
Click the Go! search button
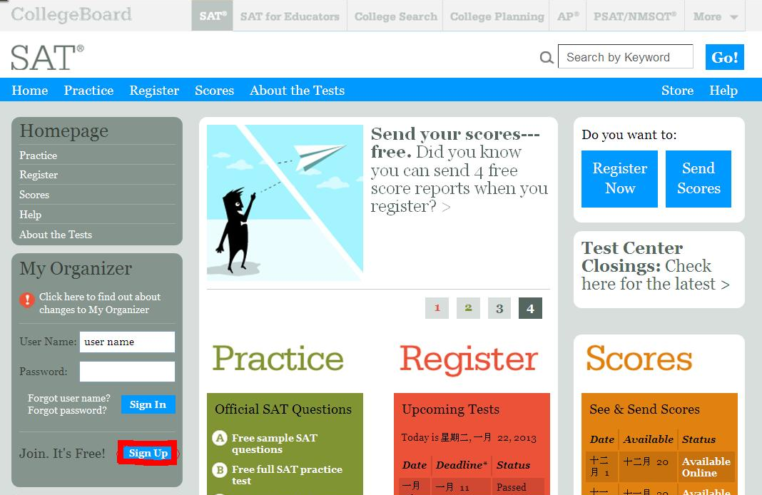point(725,57)
